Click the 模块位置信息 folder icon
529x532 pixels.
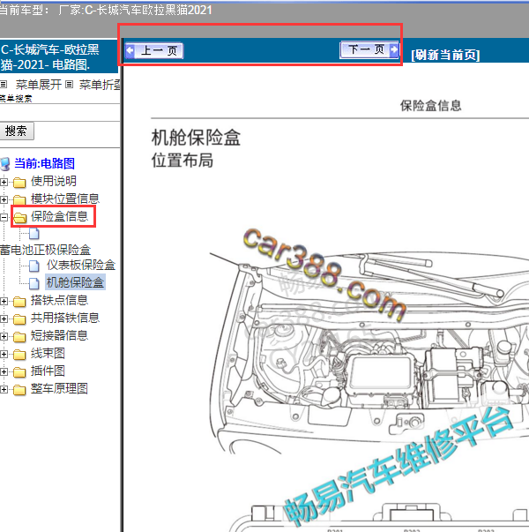coord(19,200)
